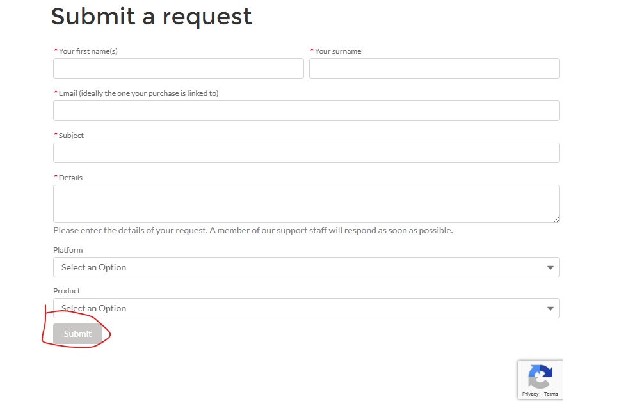Image resolution: width=635 pixels, height=413 pixels.
Task: Click the Email field label text
Action: point(138,93)
